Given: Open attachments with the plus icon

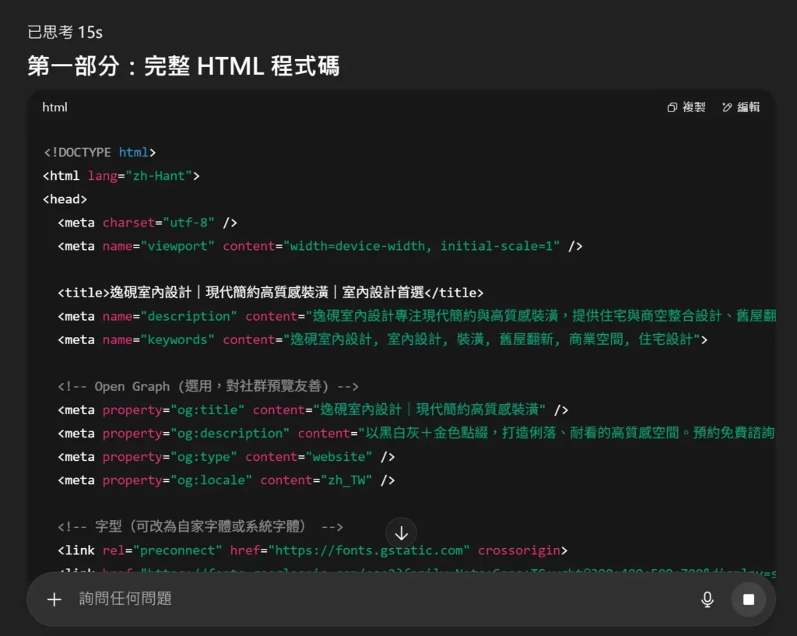Looking at the screenshot, I should [54, 599].
